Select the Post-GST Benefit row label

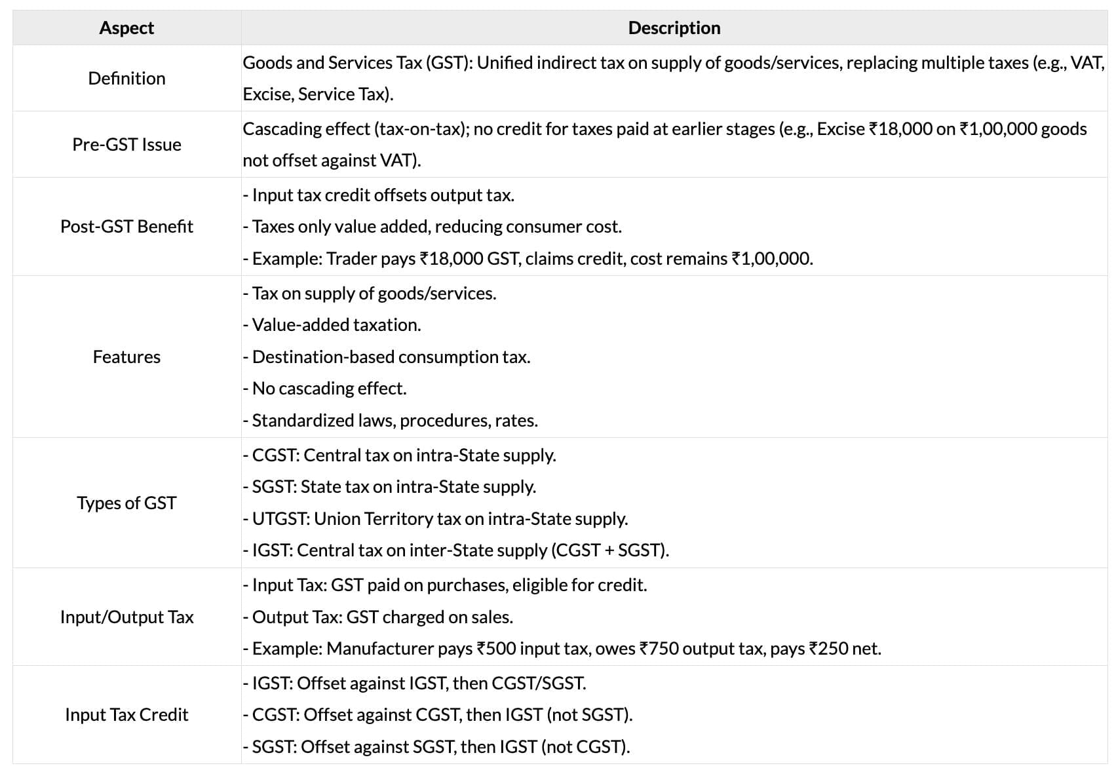(x=126, y=227)
